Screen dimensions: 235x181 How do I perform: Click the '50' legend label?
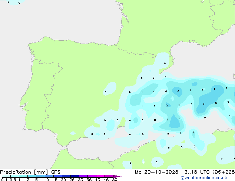click(115, 180)
